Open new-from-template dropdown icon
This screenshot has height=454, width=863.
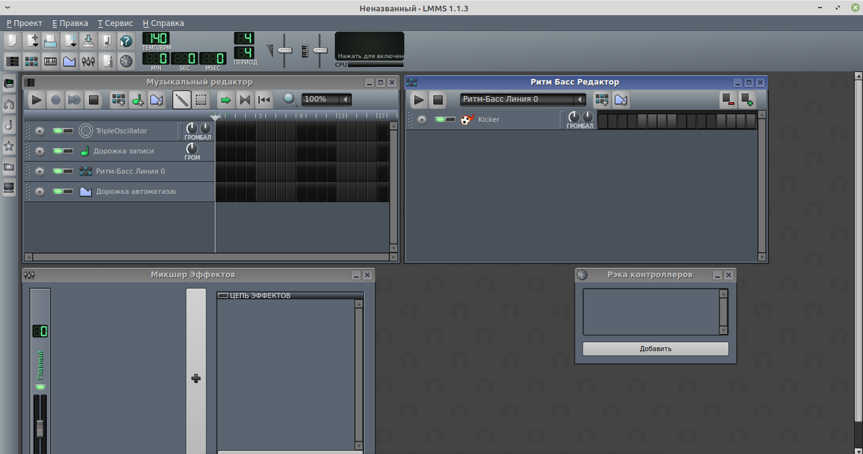(32, 41)
